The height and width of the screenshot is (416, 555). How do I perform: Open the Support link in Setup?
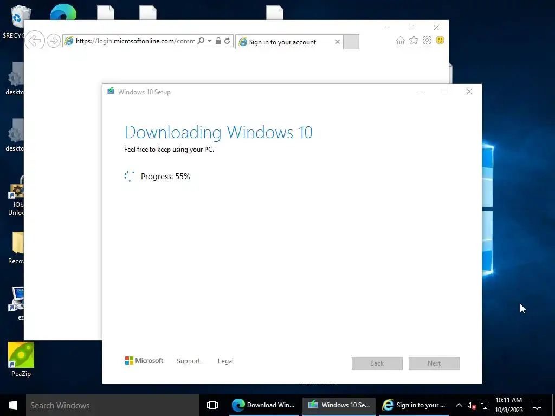tap(188, 361)
